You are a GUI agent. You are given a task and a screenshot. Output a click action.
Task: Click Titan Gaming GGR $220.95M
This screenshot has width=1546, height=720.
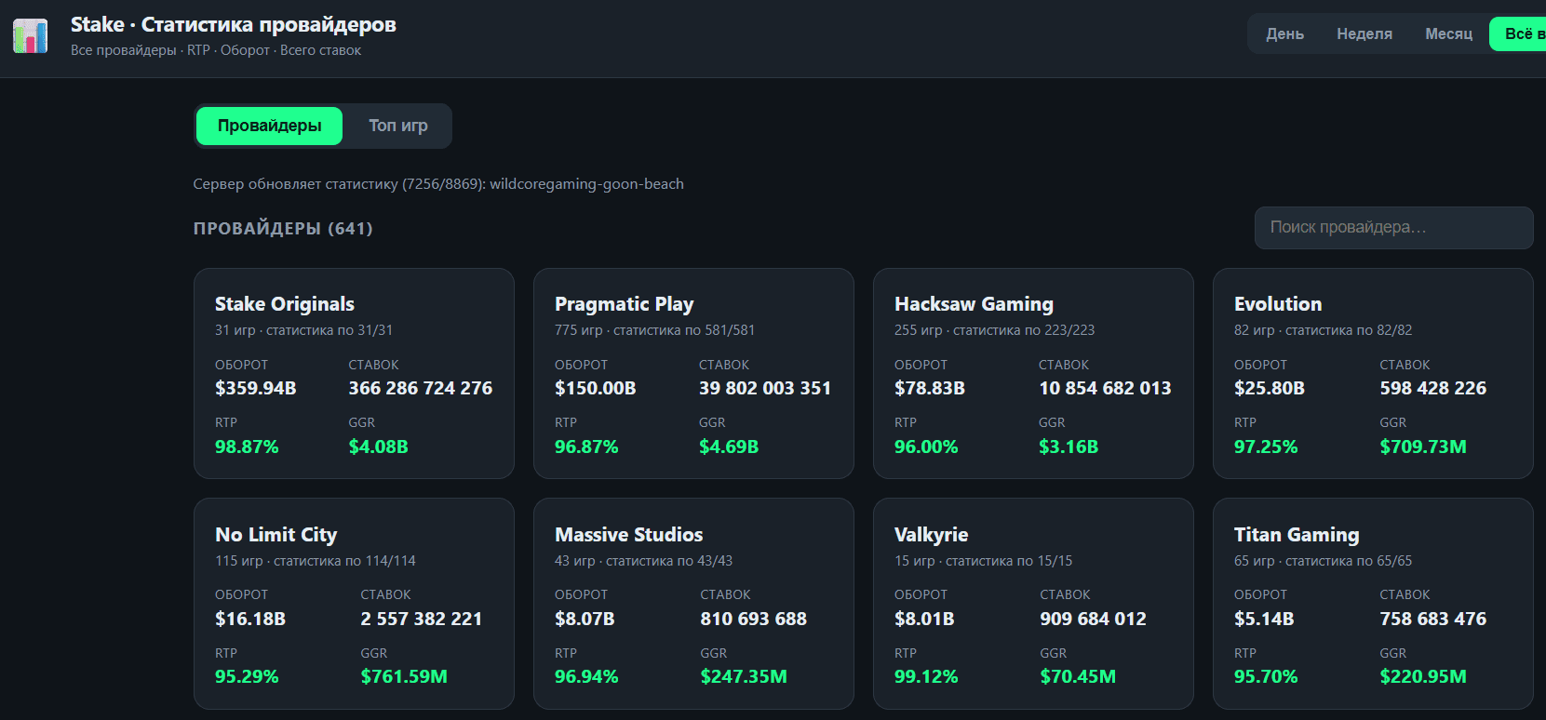click(1423, 676)
